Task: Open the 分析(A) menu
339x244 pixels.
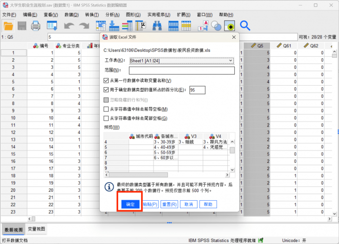Action: (113, 14)
